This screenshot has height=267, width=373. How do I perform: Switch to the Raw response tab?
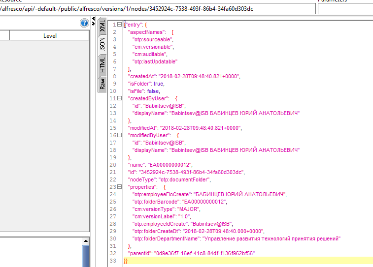[x=102, y=84]
